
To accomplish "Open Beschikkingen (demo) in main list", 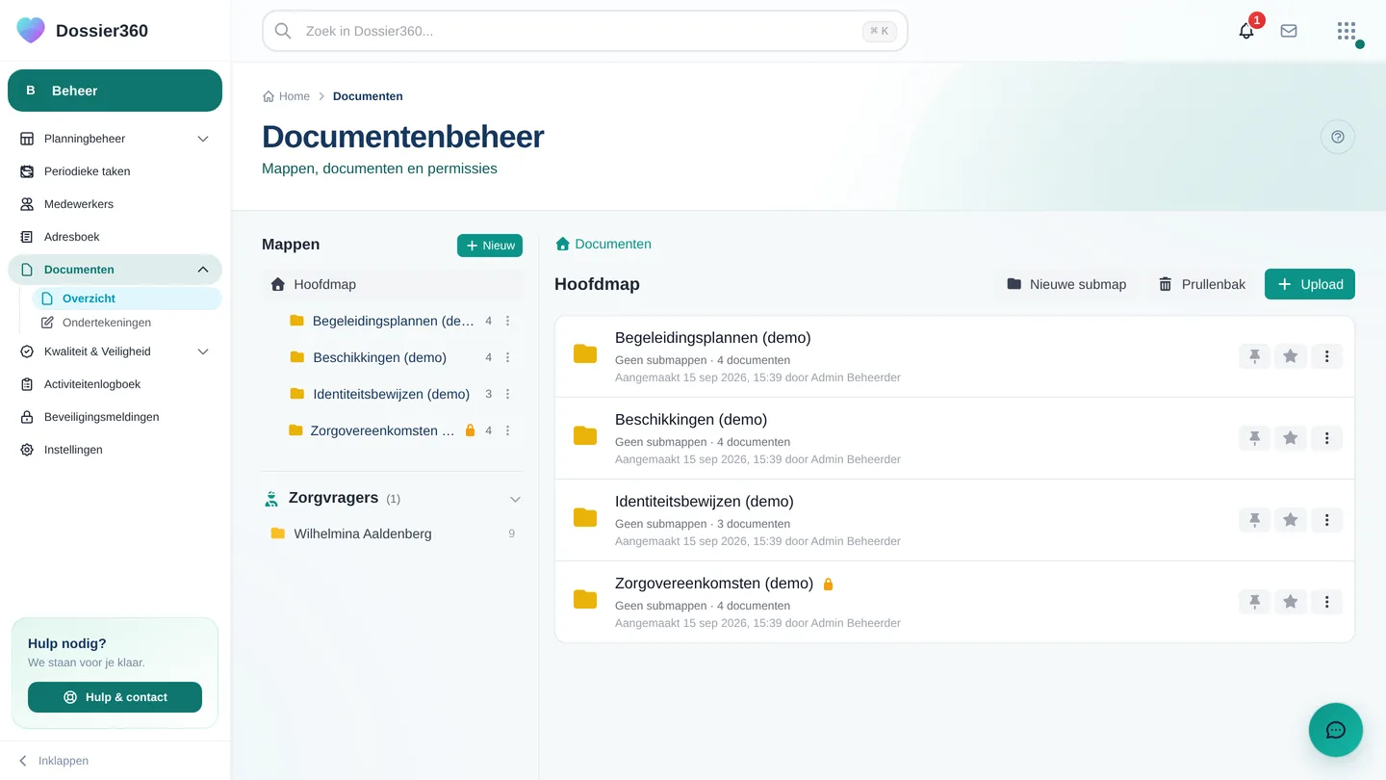I will coord(691,420).
